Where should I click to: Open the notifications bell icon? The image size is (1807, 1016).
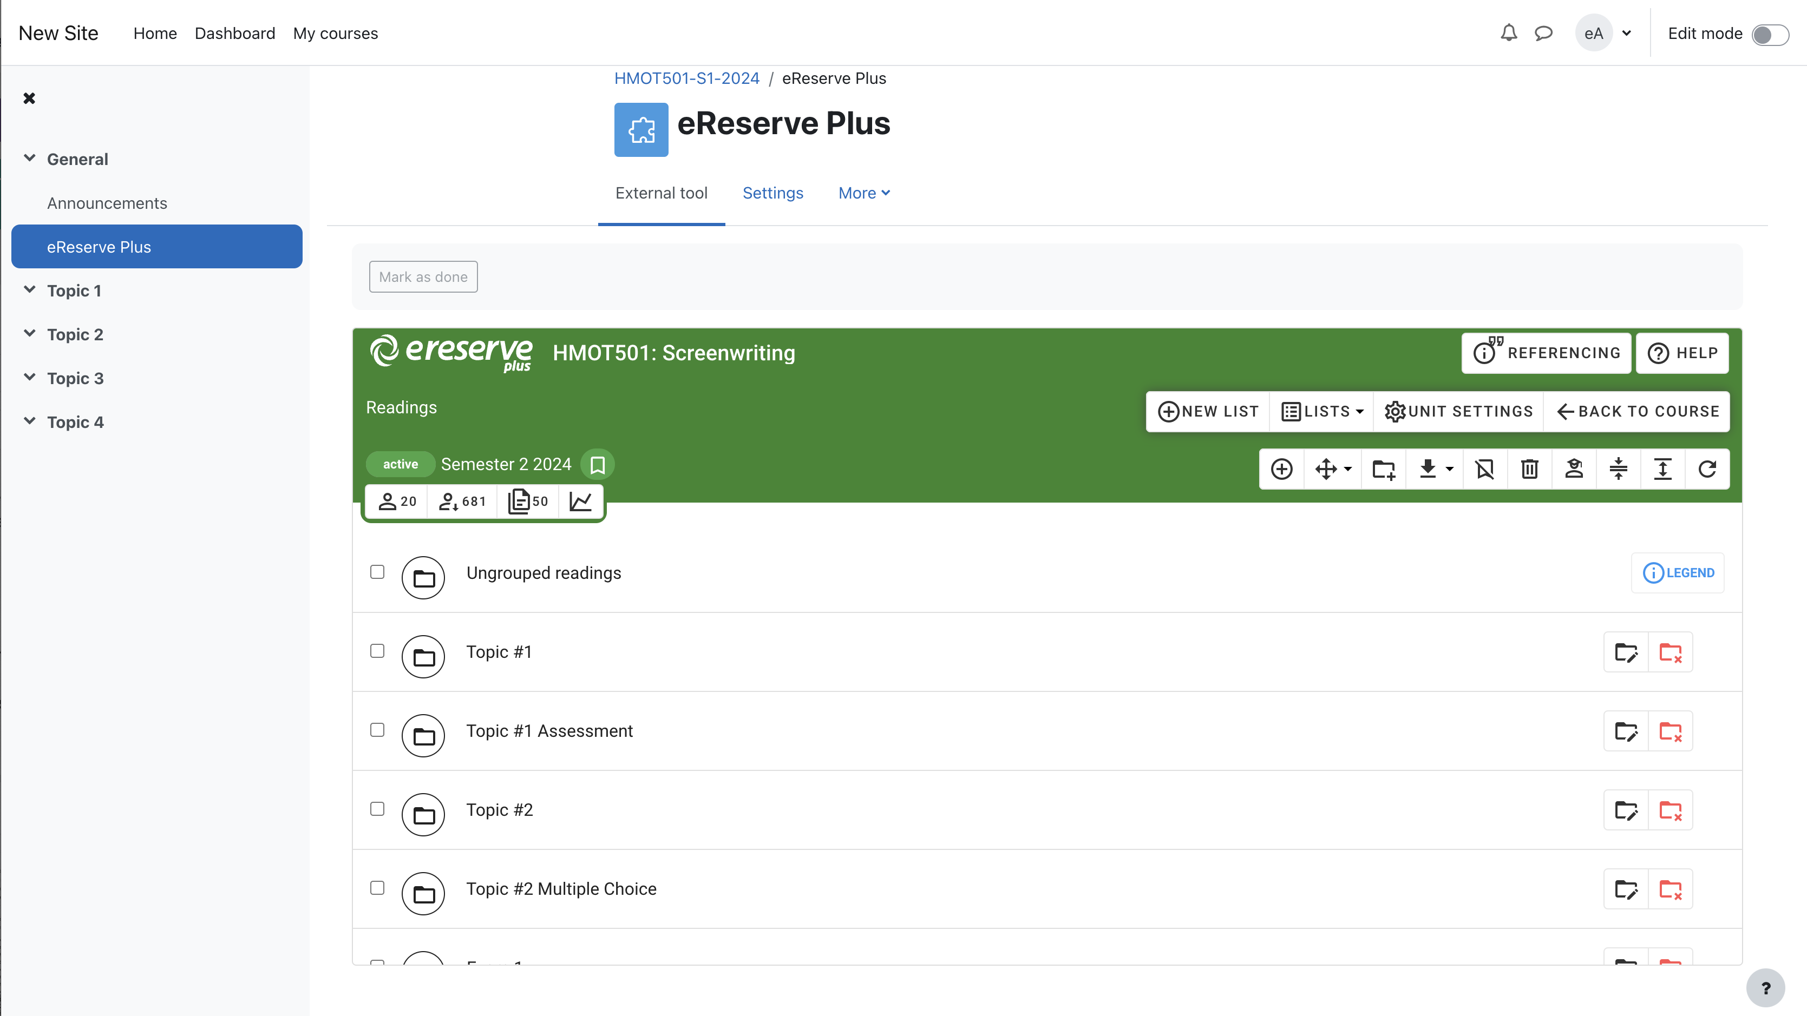click(x=1508, y=33)
